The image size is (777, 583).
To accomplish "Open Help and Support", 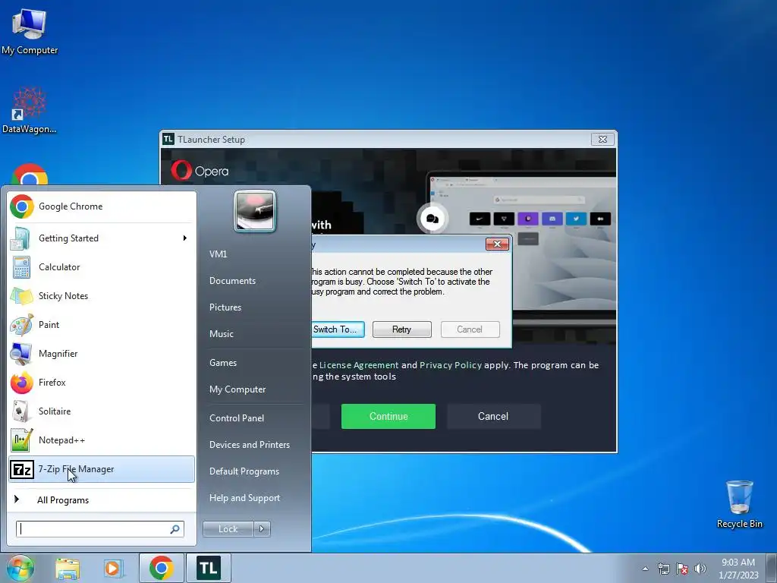I will pos(244,498).
